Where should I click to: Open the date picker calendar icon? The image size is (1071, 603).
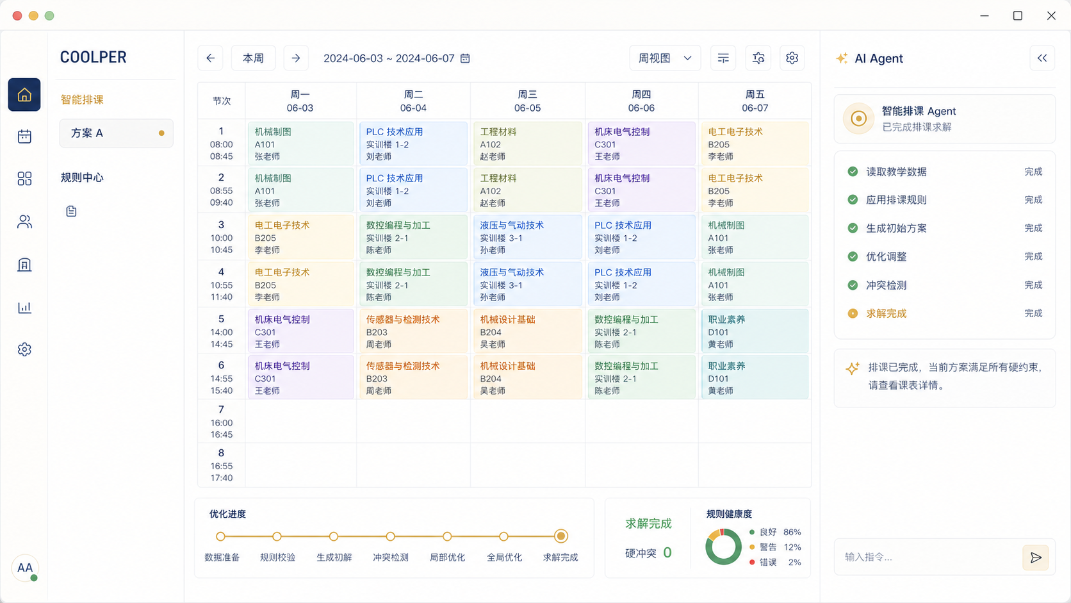(465, 58)
